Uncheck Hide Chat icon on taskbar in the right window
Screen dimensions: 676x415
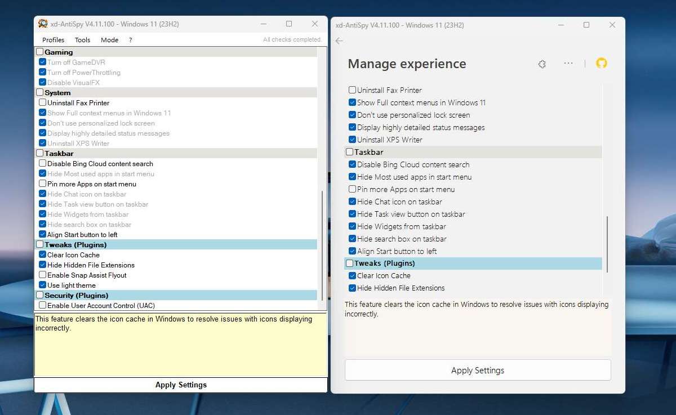(352, 202)
